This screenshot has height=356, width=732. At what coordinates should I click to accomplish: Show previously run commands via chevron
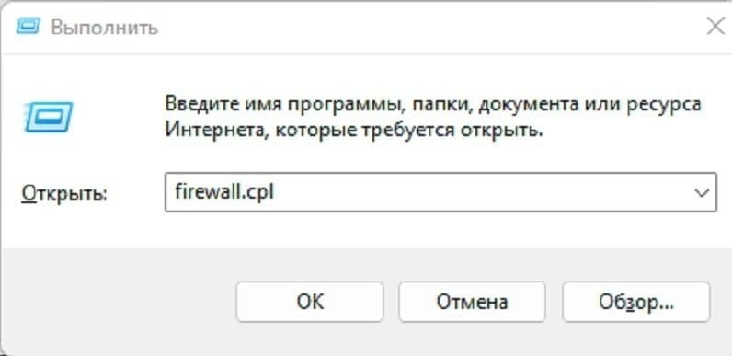[x=701, y=192]
